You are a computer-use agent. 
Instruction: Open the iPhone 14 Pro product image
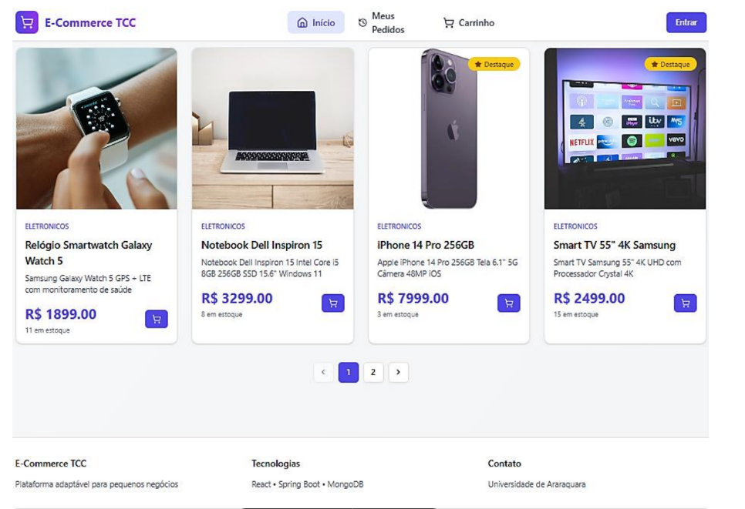pyautogui.click(x=449, y=129)
